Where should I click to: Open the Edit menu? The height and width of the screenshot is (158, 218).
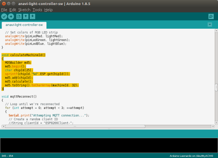[12, 10]
